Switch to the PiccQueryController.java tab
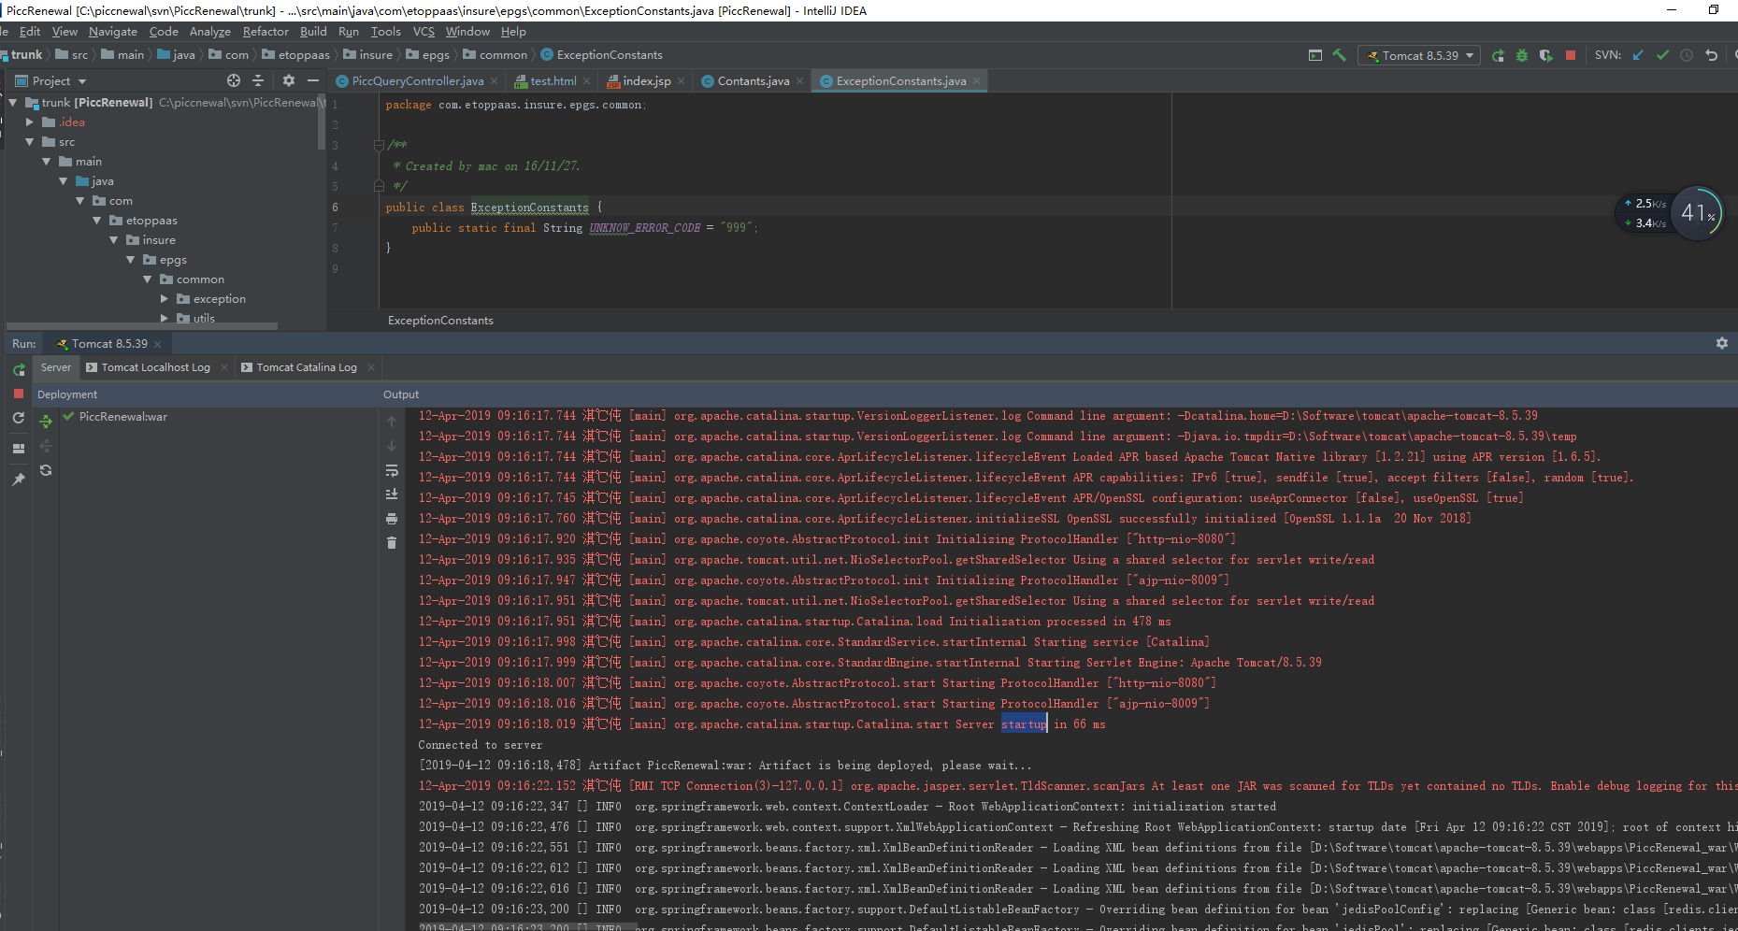1738x931 pixels. point(417,81)
